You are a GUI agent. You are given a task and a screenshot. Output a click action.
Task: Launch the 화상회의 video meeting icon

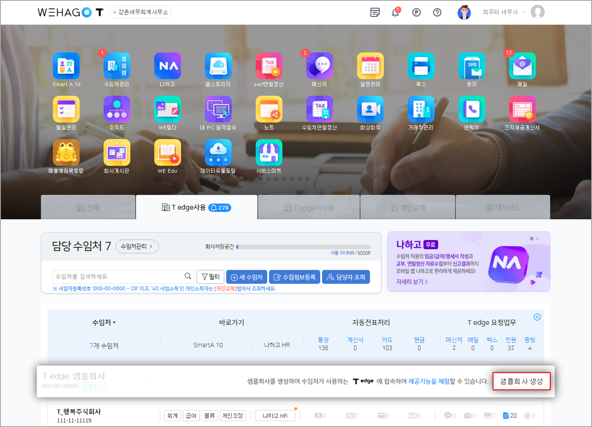tap(370, 109)
